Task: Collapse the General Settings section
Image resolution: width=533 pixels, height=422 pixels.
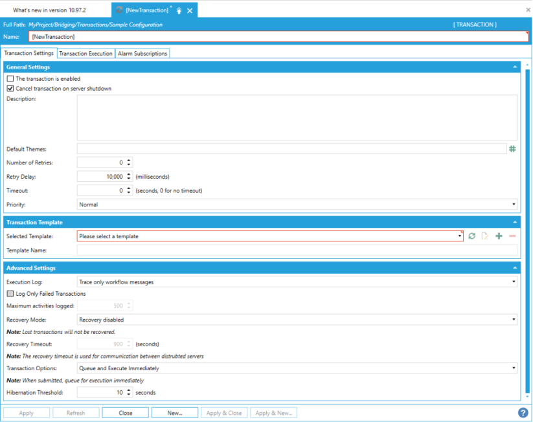Action: pos(515,67)
